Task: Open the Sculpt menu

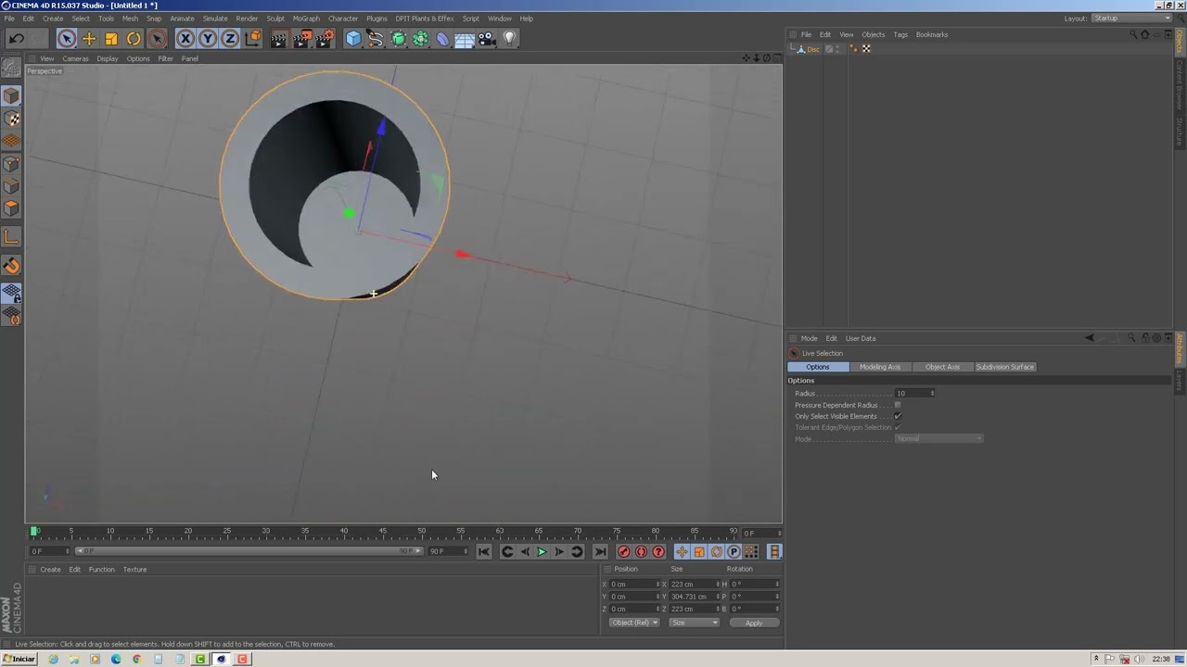Action: point(275,19)
